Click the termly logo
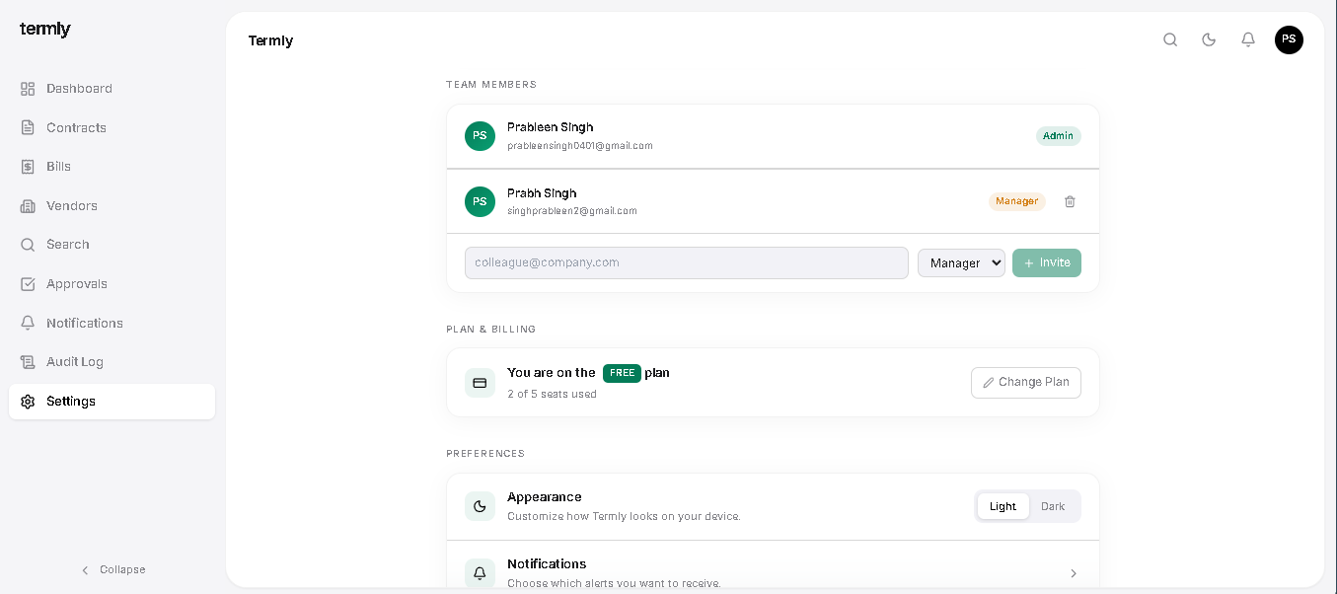 point(45,30)
